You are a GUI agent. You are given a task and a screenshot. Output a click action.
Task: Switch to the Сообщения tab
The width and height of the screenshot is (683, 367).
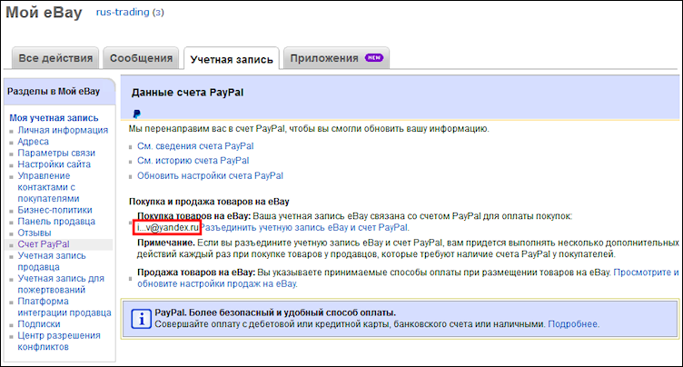pyautogui.click(x=141, y=58)
